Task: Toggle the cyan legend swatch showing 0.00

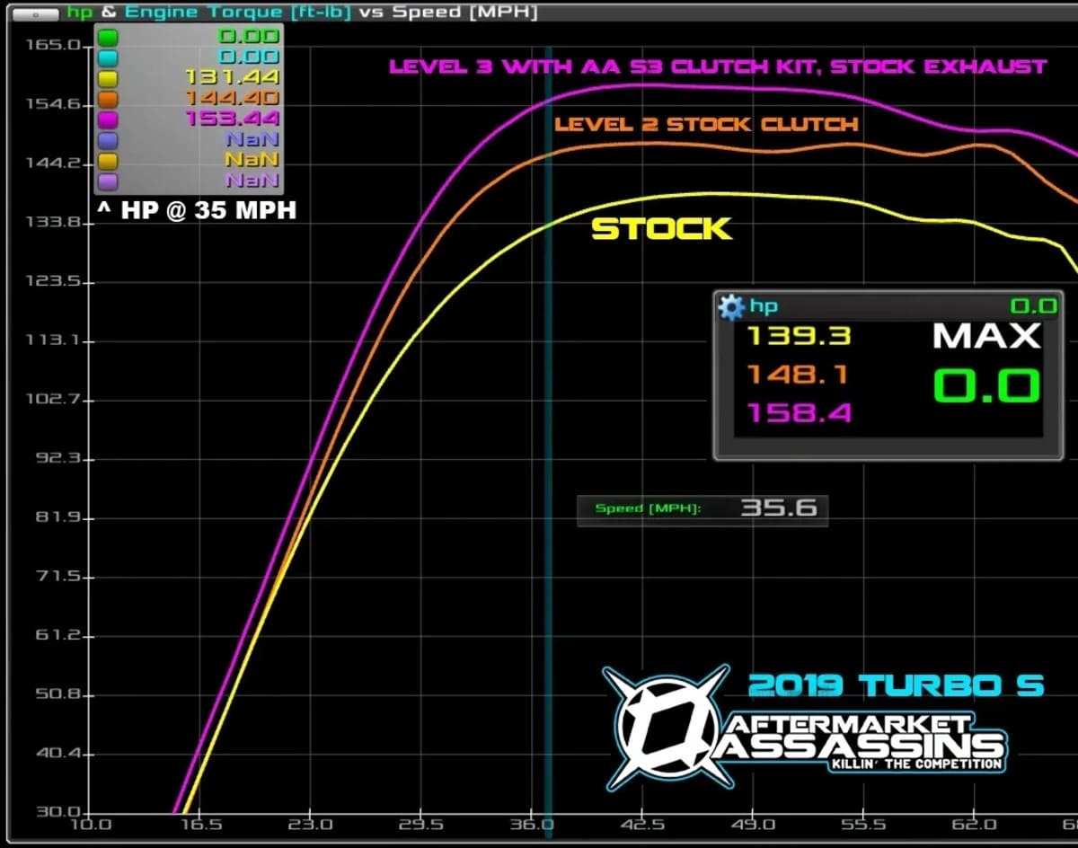Action: tap(109, 57)
